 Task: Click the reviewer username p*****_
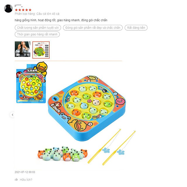coord(19,6)
